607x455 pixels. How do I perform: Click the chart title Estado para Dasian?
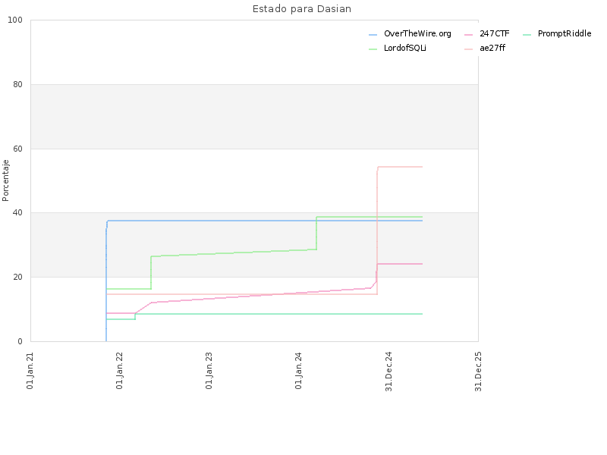click(301, 9)
